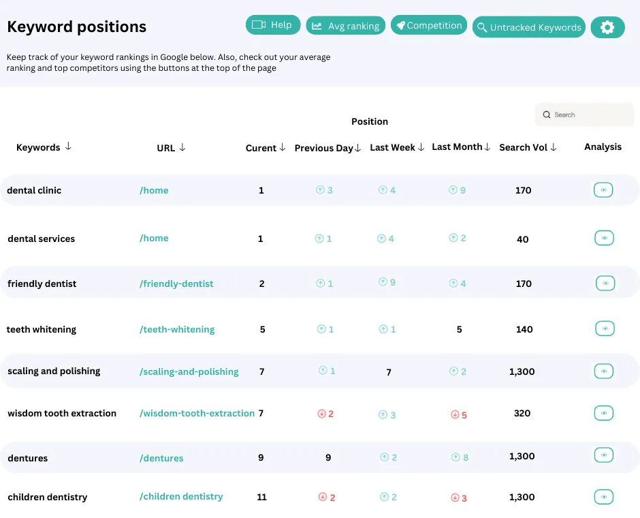This screenshot has height=518, width=640.
Task: Toggle the analysis eye for friendly dentist
Action: pos(605,283)
